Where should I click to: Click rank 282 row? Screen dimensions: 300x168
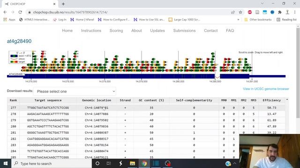click(x=123, y=139)
